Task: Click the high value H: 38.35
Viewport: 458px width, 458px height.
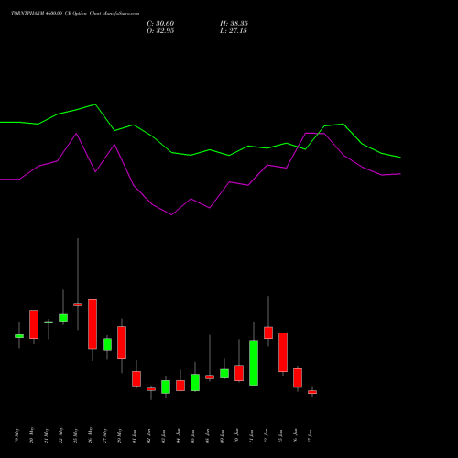Action: coord(234,24)
